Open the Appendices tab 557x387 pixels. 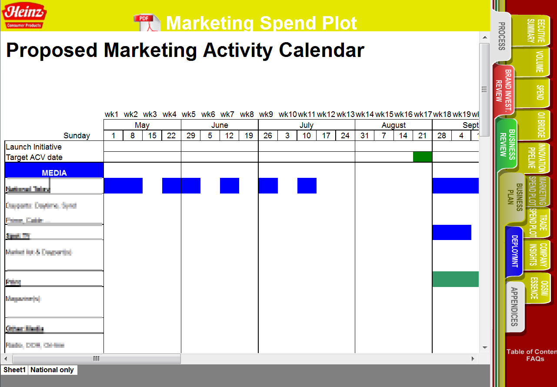point(514,307)
